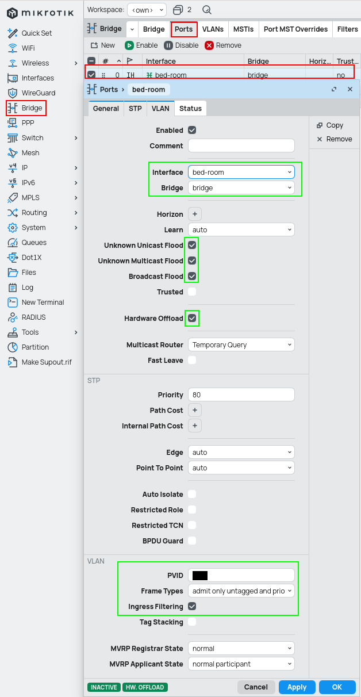The image size is (361, 697).
Task: Click Remove in the toolbar
Action: [x=224, y=45]
